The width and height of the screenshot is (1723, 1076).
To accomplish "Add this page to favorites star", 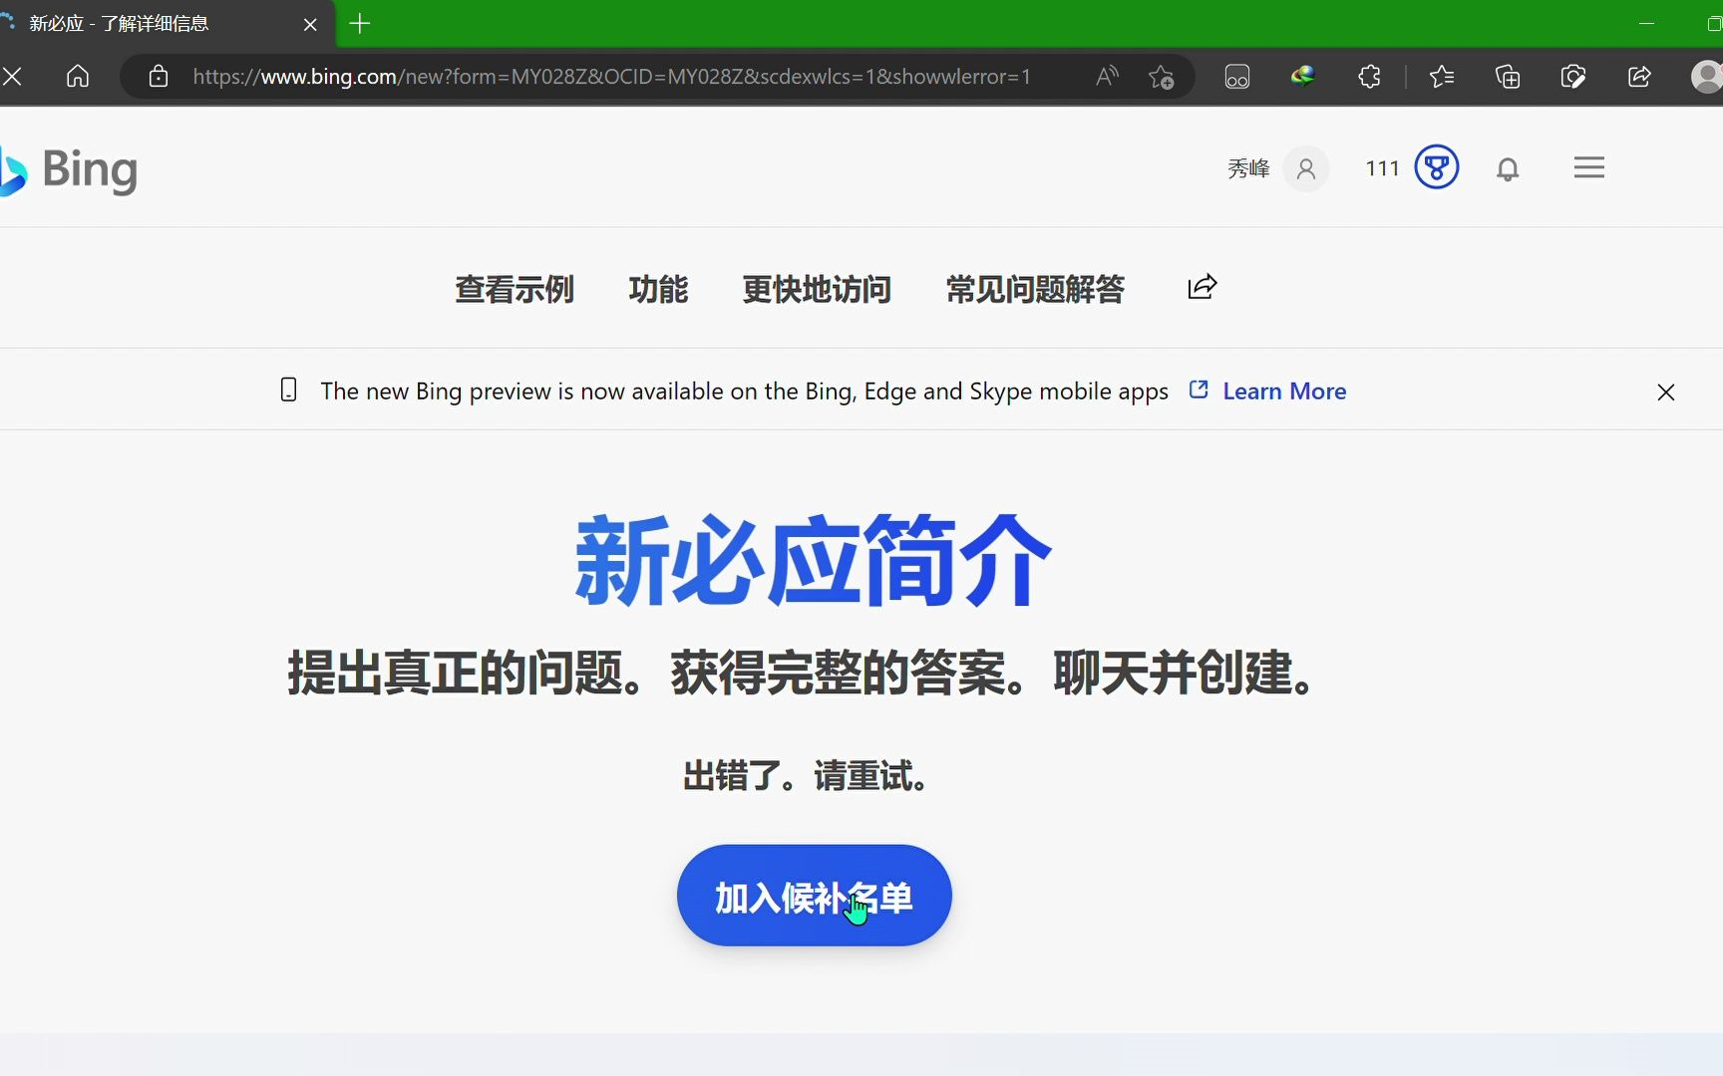I will tap(1161, 77).
